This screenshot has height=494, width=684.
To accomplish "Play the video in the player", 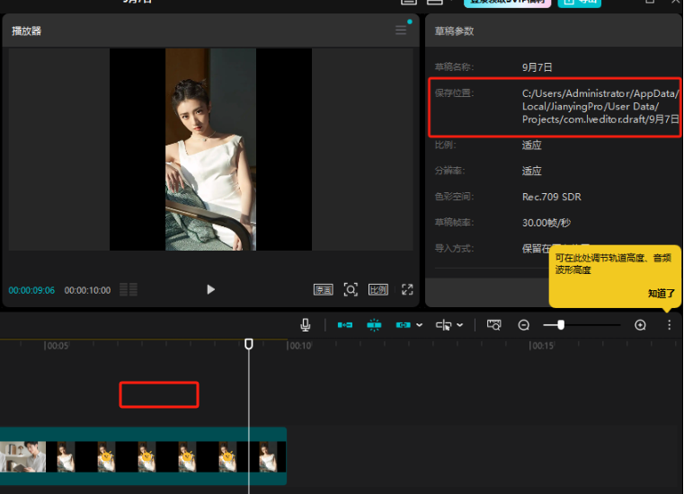I will pos(210,289).
